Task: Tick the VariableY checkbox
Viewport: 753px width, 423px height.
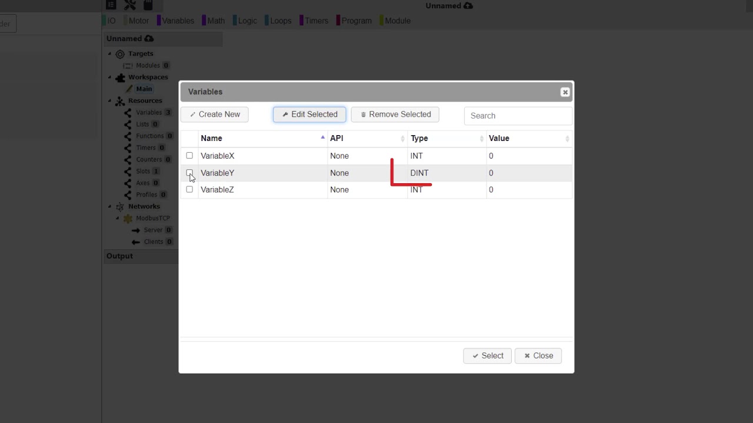Action: tap(189, 173)
